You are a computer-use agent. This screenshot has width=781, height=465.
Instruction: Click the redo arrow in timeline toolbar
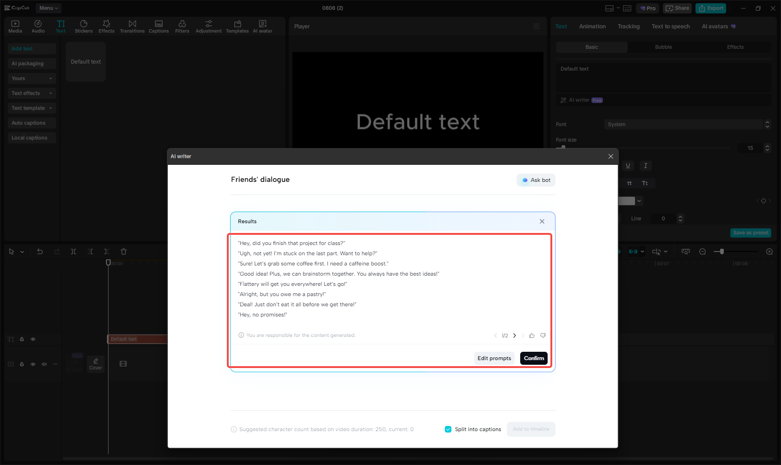(57, 252)
